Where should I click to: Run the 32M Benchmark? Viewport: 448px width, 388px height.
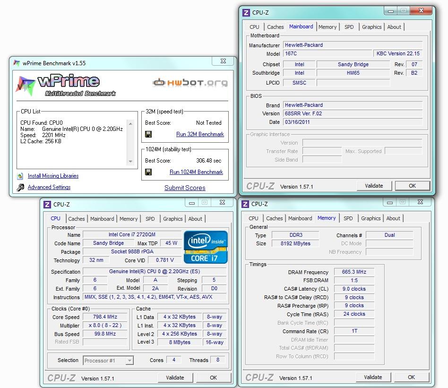tap(200, 134)
